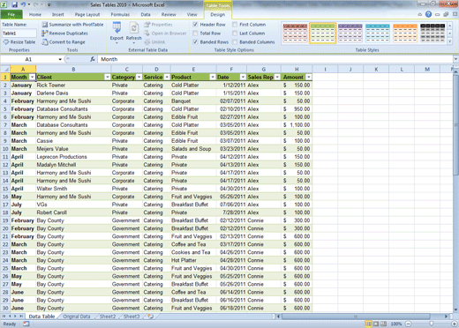Go to last sheet navigation arrow
The width and height of the screenshot is (459, 328).
point(21,317)
